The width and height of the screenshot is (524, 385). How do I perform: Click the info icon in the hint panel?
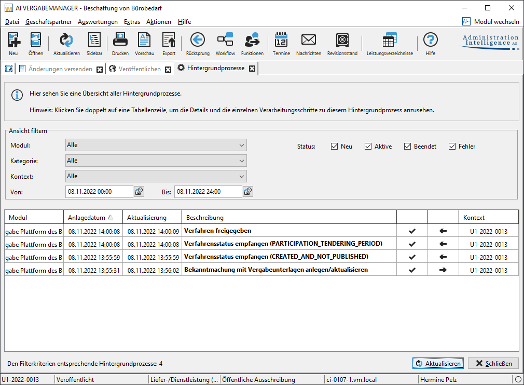click(x=17, y=95)
